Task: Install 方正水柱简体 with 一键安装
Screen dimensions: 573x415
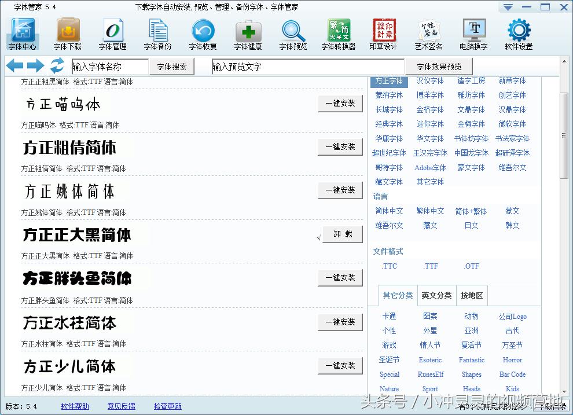Action: [x=340, y=322]
